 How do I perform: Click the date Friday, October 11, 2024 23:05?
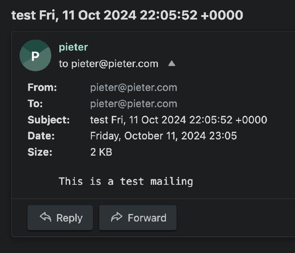163,136
